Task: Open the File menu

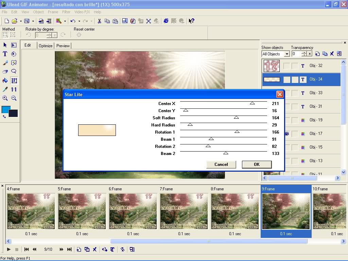Action: coord(4,12)
